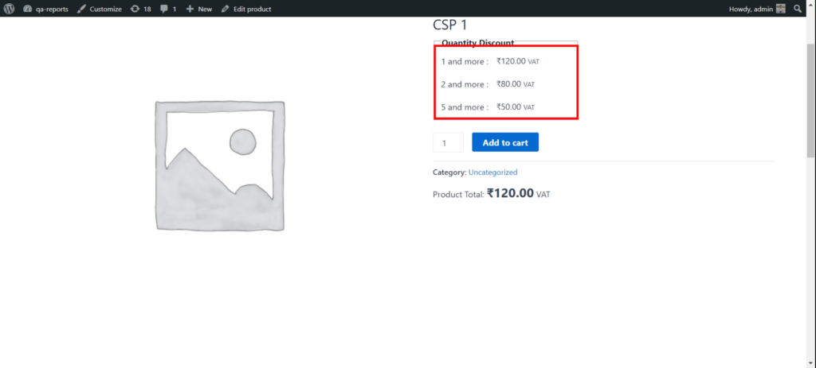Open the 18 pending updates icon
Viewport: 816px width, 368px height.
tap(135, 9)
